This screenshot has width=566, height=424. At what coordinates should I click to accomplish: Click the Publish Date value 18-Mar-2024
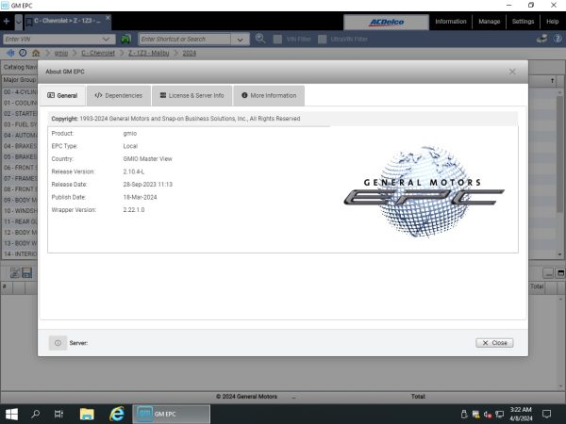[140, 197]
